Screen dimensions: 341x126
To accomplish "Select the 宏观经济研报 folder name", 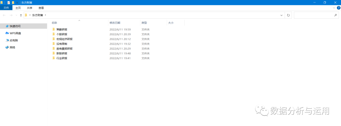I will [x=64, y=39].
